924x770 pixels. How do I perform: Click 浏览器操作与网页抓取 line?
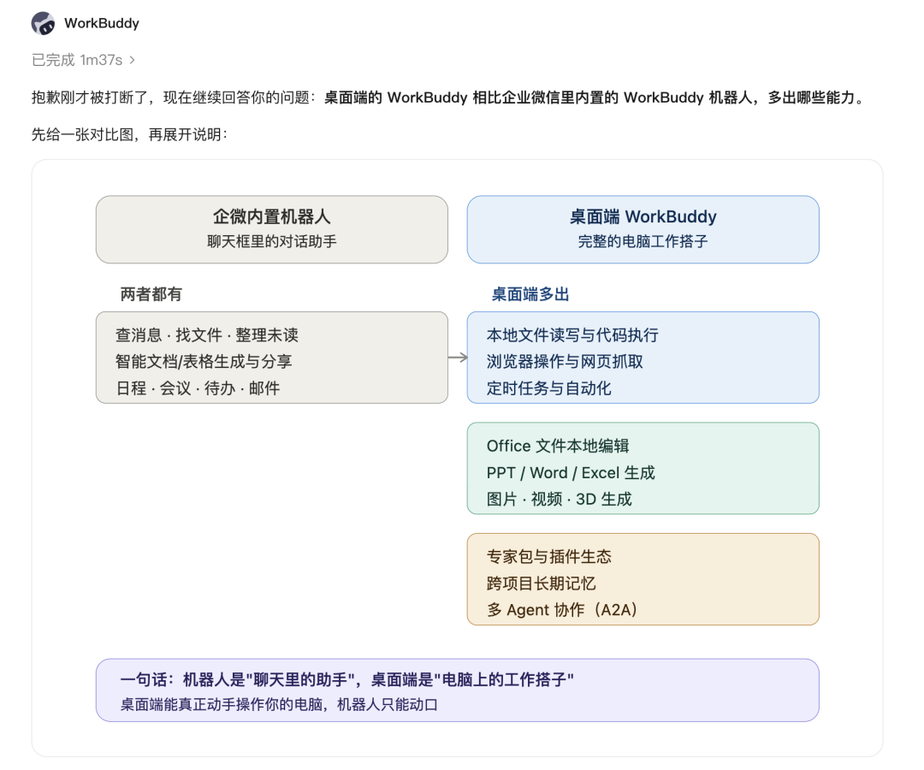pyautogui.click(x=566, y=362)
